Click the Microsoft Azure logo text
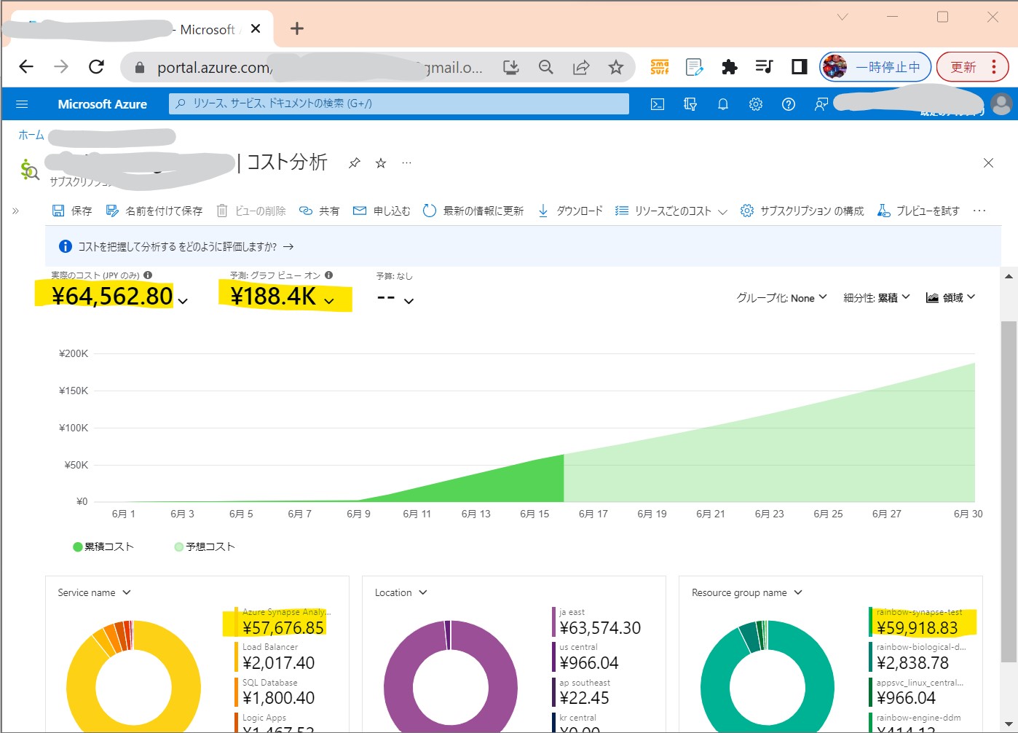Screen dimensions: 1018x733 point(103,104)
